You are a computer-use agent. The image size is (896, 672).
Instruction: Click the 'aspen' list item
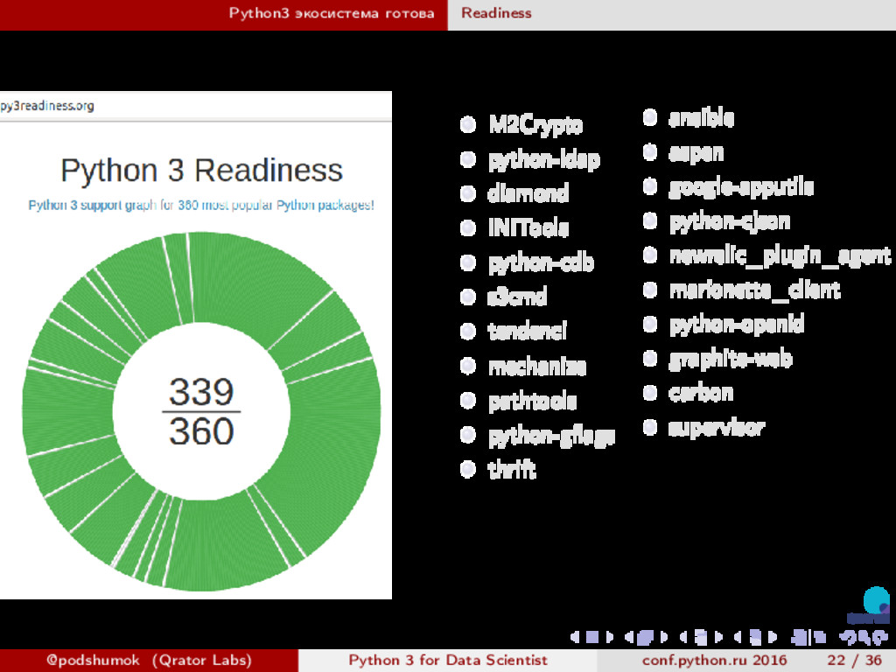(696, 153)
